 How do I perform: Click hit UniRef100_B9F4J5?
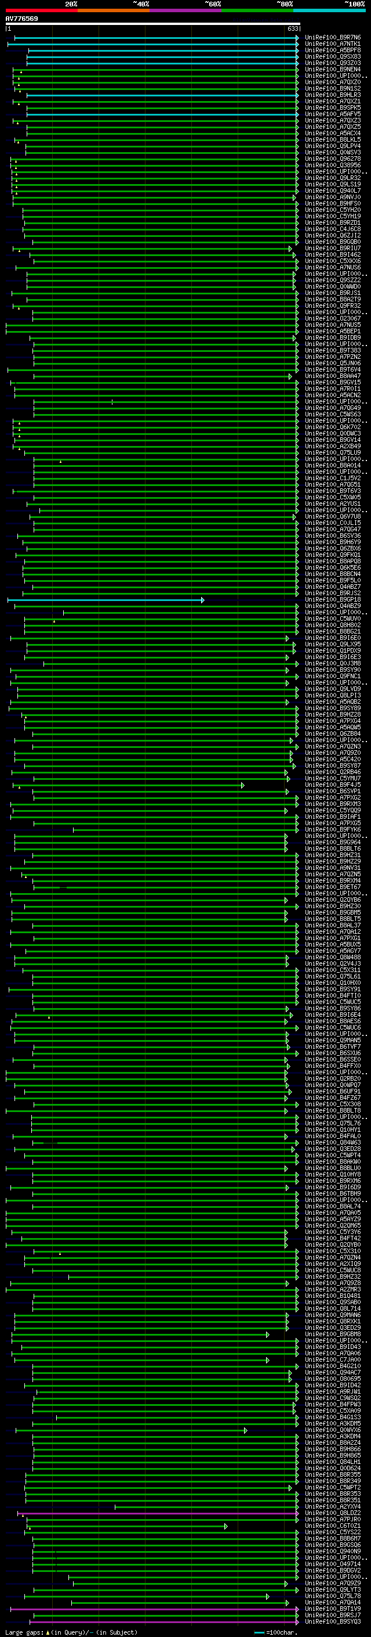point(332,785)
